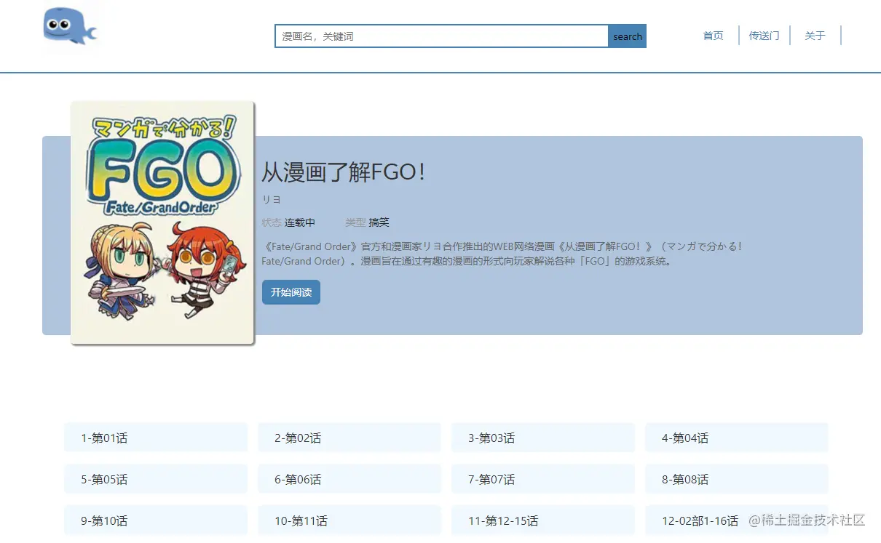
Task: Open chapter 4-第04话
Action: coord(736,438)
